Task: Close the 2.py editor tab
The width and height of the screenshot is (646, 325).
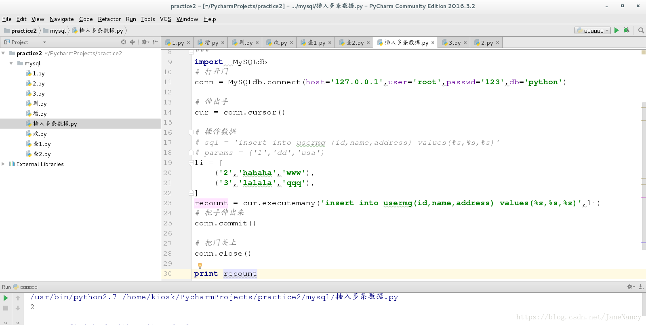Action: pyautogui.click(x=497, y=42)
